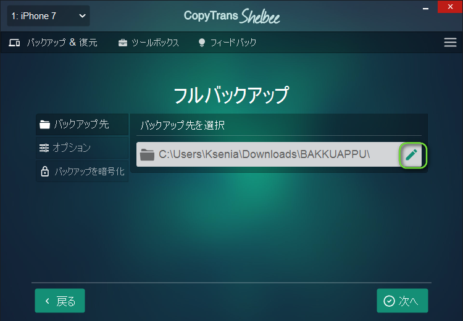Open the ツールボックス tab
463x321 pixels.
point(149,43)
